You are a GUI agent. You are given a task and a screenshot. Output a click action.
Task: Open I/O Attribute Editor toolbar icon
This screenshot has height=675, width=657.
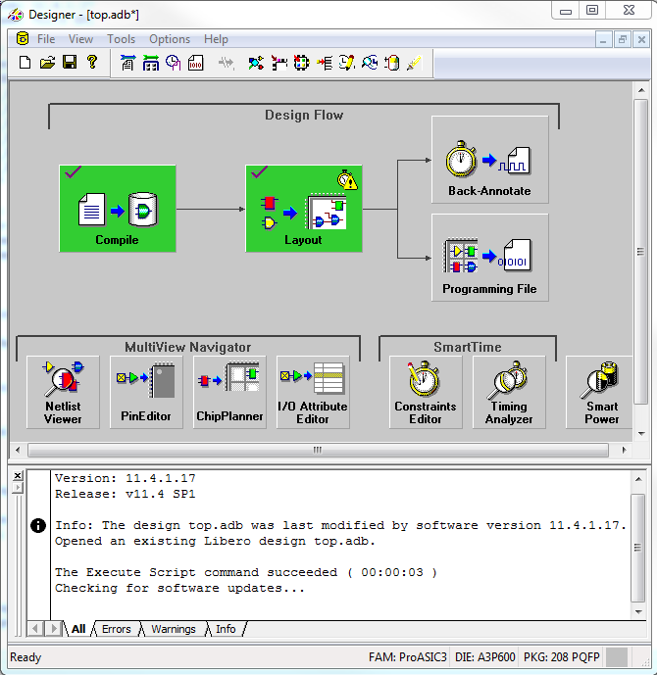point(325,64)
